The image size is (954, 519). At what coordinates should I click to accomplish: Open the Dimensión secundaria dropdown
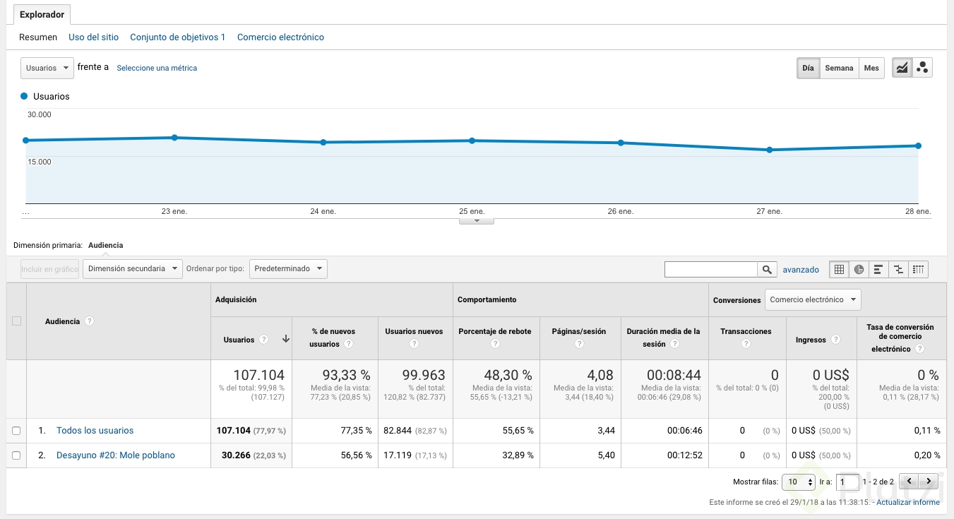point(133,269)
